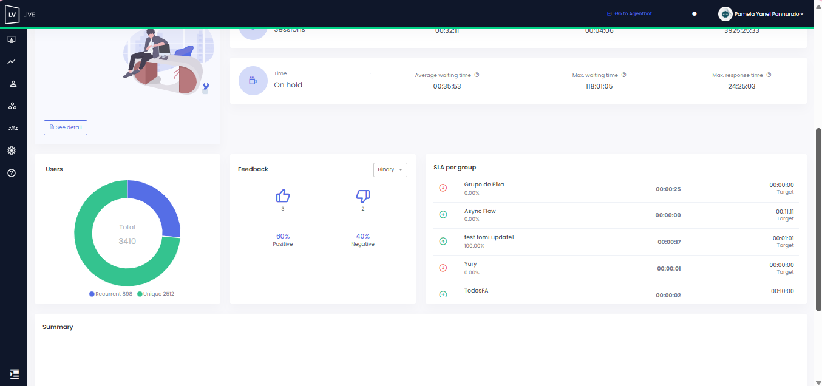The width and height of the screenshot is (822, 386).
Task: Click the status dot in top bar
Action: (x=695, y=13)
